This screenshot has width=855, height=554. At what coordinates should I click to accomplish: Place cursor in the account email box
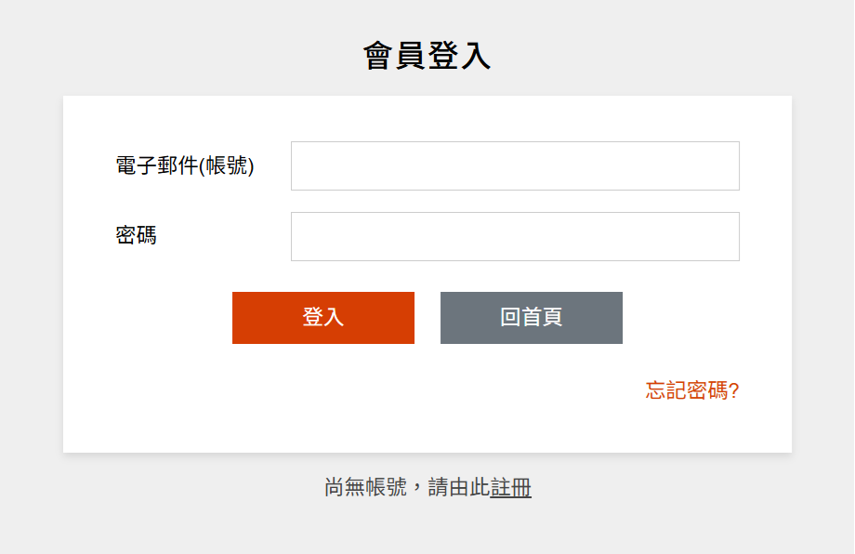[515, 165]
